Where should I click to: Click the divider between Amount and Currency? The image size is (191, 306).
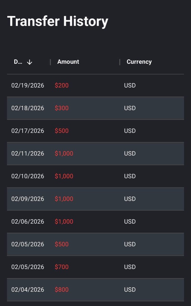tap(120, 62)
